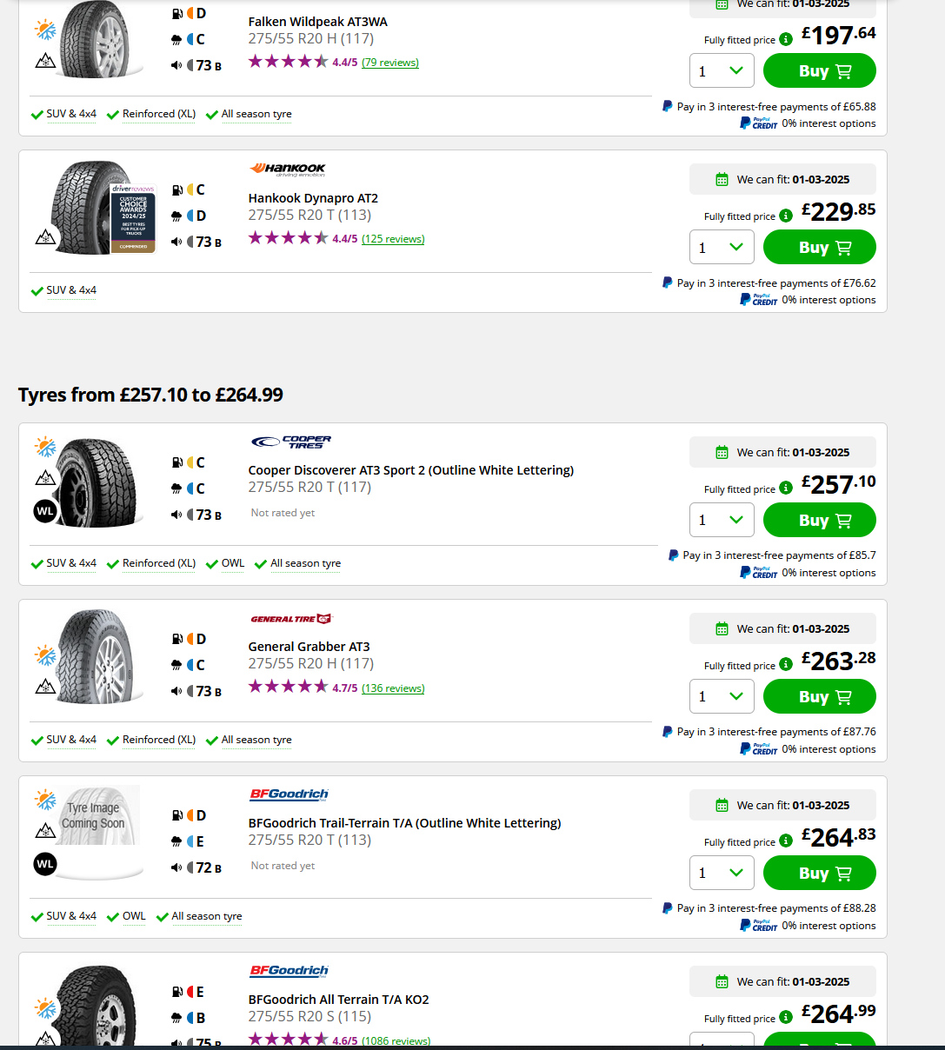Buy the Falken Wildpeak AT3WA tyre

[x=820, y=71]
